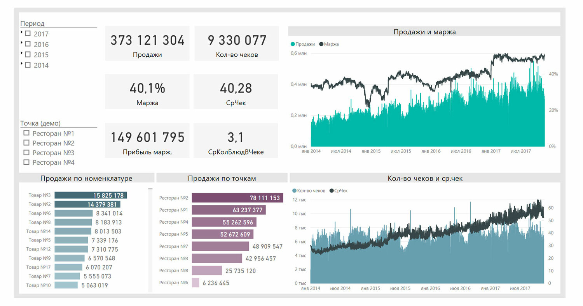Select the Ресторан №1 sales bar
583x306 pixels.
[x=229, y=210]
